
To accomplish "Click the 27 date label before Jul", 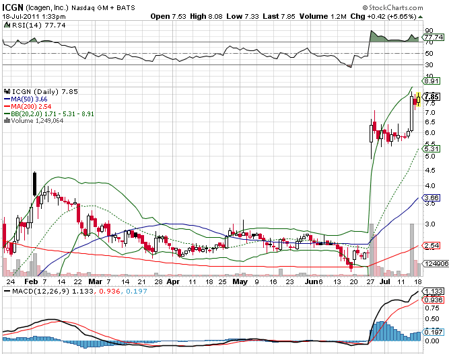I will coord(370,281).
